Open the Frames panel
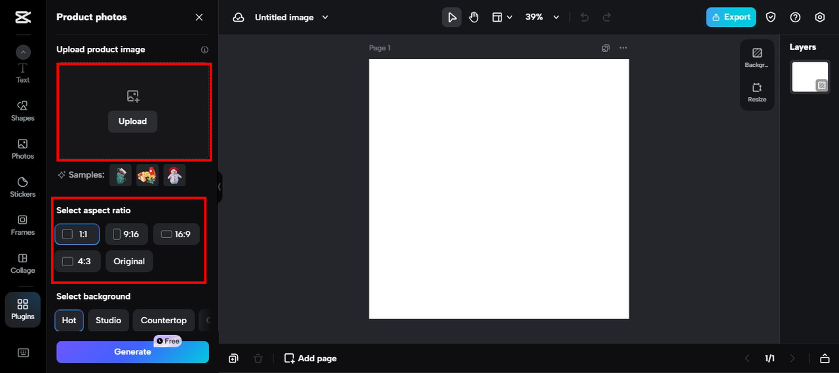This screenshot has width=839, height=373. click(23, 225)
